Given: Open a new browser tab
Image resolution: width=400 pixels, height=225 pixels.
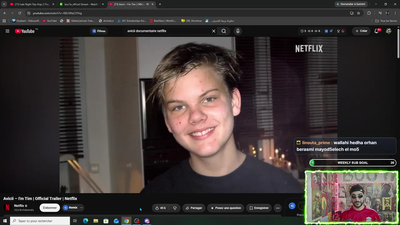Looking at the screenshot, I should (x=160, y=4).
